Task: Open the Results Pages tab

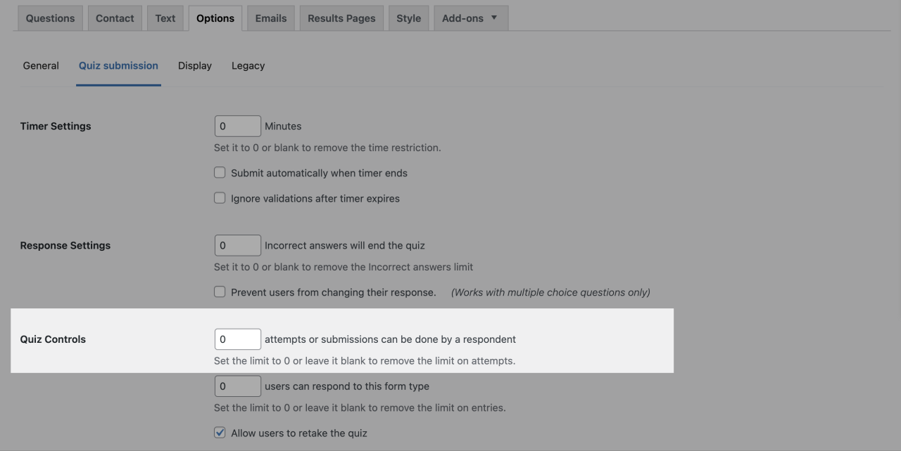Action: tap(341, 18)
